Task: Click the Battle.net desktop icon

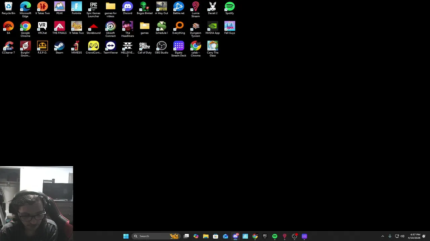Action: coord(178,8)
